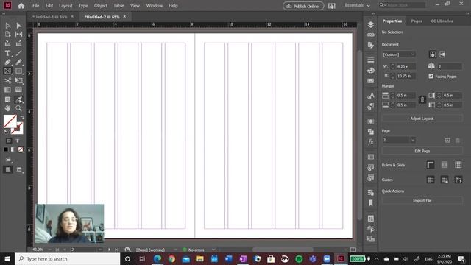Screen dimensions: 471x265
Task: Toggle Facing Pages checkbox
Action: (x=431, y=77)
